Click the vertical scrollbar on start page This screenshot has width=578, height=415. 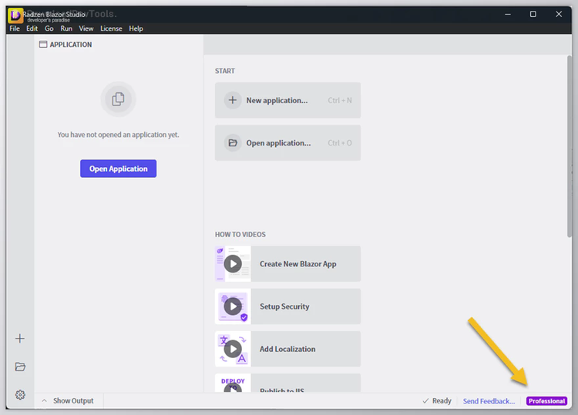(570, 146)
